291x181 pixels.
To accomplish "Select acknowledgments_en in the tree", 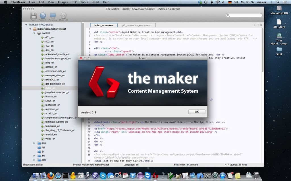I will 57,54.
